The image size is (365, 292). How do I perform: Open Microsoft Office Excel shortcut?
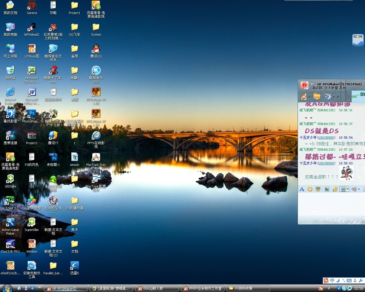click(32, 74)
